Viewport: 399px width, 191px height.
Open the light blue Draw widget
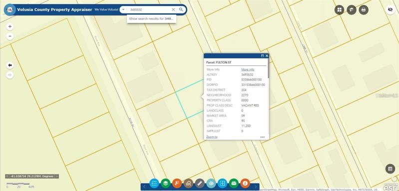click(211, 183)
